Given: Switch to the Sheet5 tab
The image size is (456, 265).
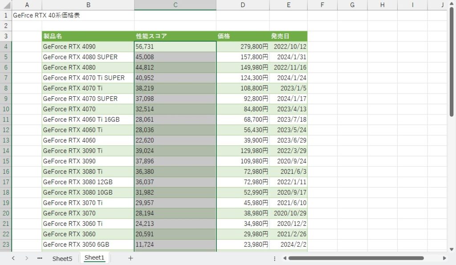Looking at the screenshot, I should tap(62, 258).
